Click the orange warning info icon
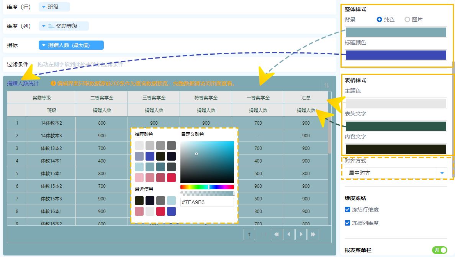Image resolution: width=455 pixels, height=257 pixels. (53, 83)
